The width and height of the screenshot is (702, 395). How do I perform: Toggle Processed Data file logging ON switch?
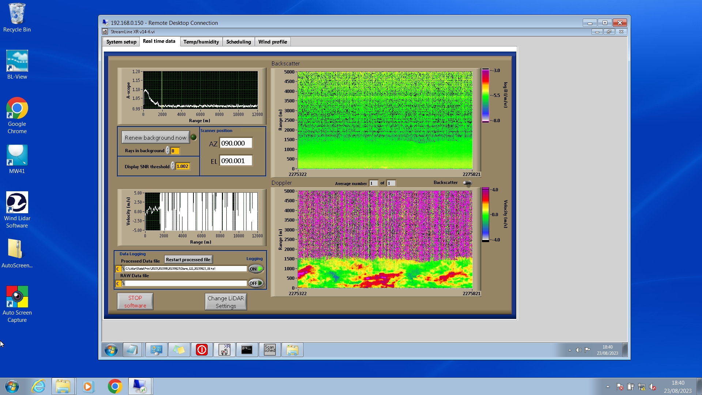click(x=256, y=269)
